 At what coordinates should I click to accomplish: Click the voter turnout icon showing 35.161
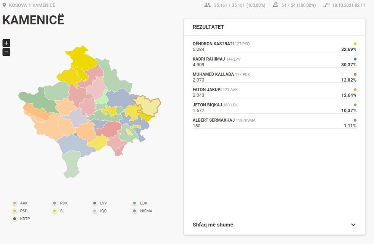pyautogui.click(x=207, y=5)
